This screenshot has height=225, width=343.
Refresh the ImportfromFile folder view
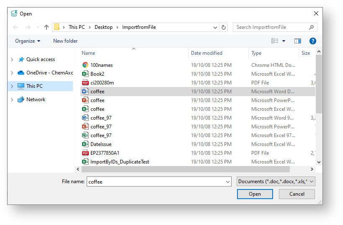pos(224,27)
